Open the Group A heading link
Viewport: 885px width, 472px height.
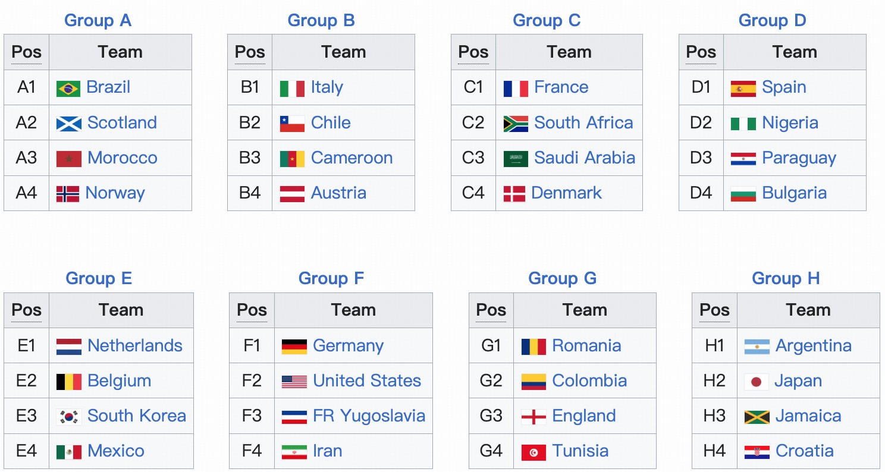pos(98,20)
